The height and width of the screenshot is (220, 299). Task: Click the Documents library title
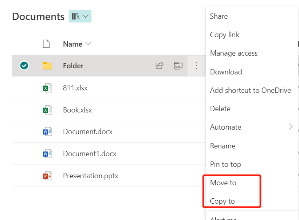[38, 16]
